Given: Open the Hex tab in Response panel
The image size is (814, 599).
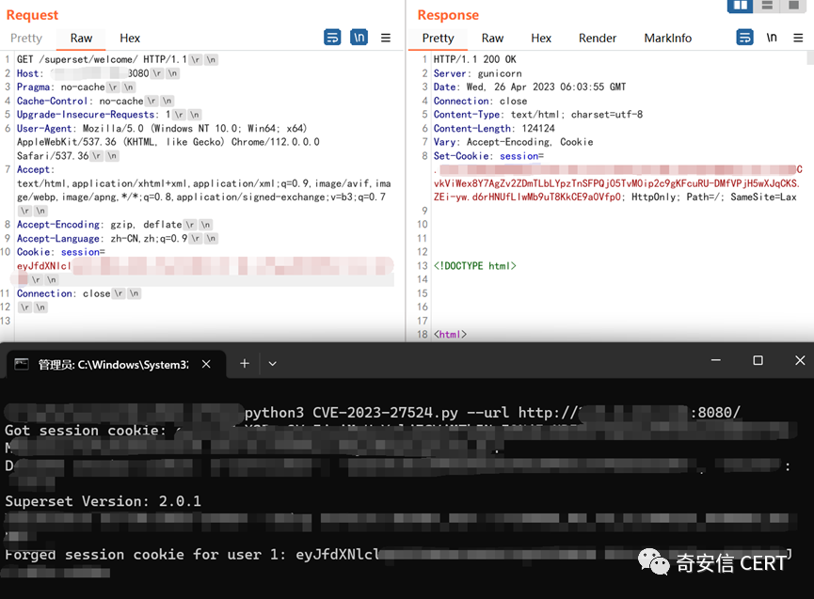Looking at the screenshot, I should click(541, 39).
